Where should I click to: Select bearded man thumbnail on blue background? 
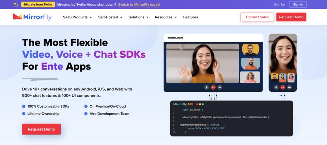tap(250, 64)
